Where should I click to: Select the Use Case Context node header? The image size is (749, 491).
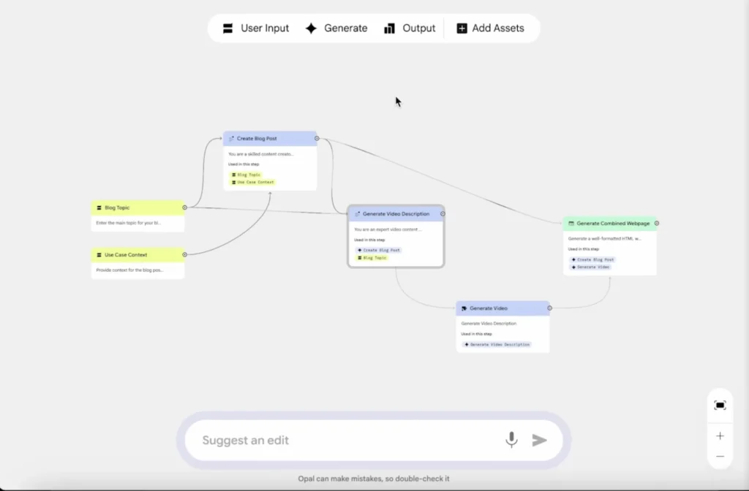click(x=138, y=255)
